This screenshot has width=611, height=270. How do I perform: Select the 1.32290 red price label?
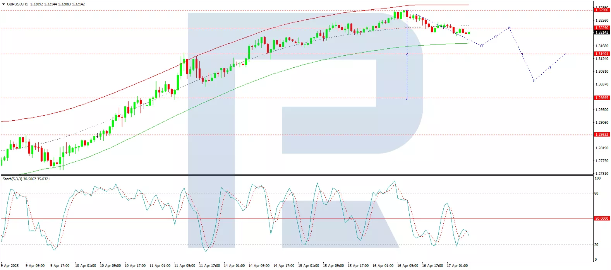pyautogui.click(x=602, y=28)
